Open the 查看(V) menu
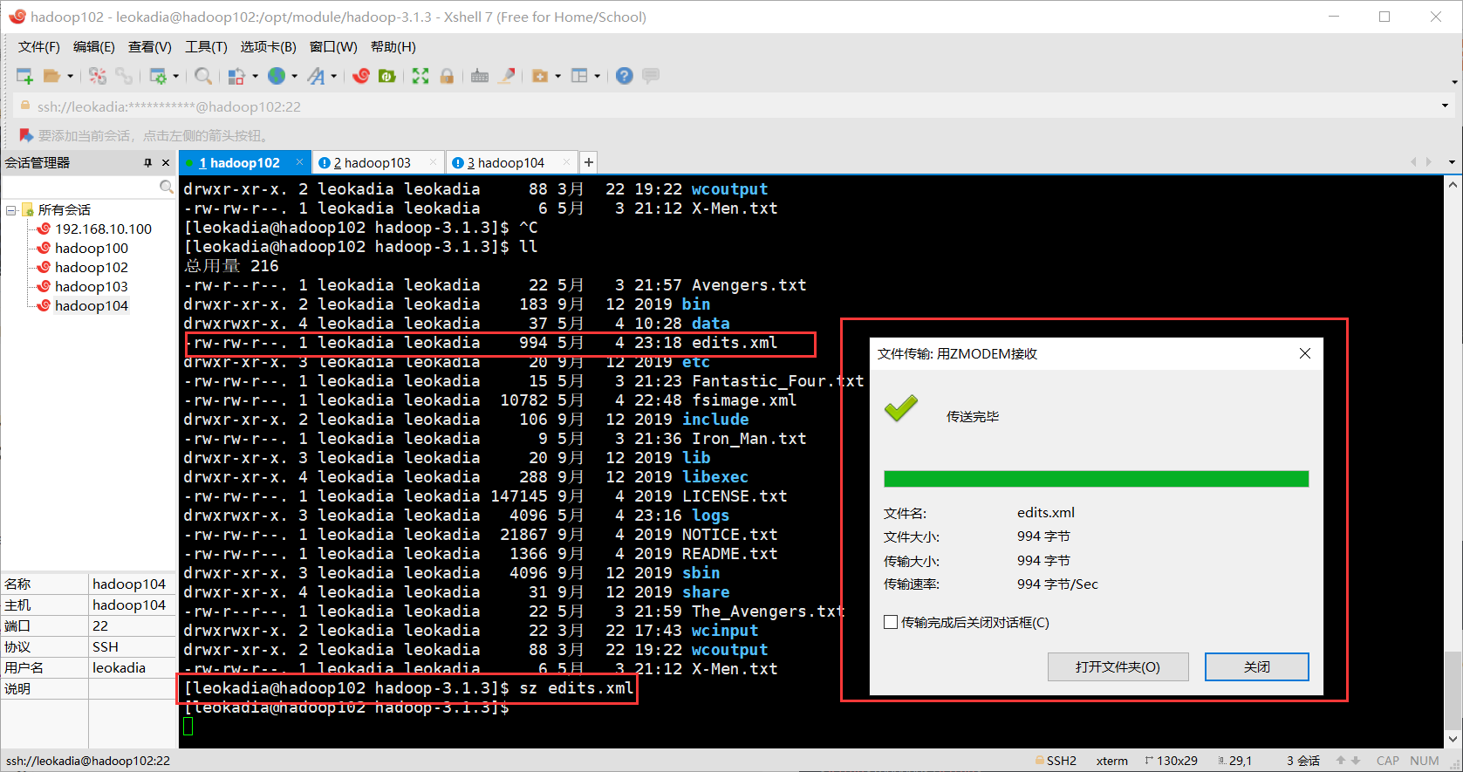The height and width of the screenshot is (772, 1463). (x=150, y=47)
